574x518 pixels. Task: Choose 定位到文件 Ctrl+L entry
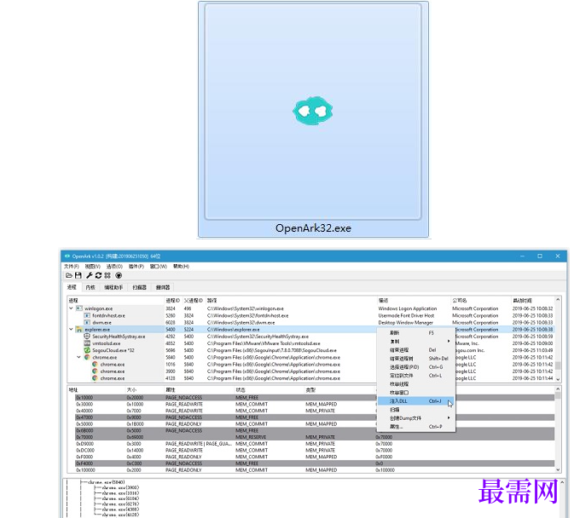pyautogui.click(x=416, y=376)
